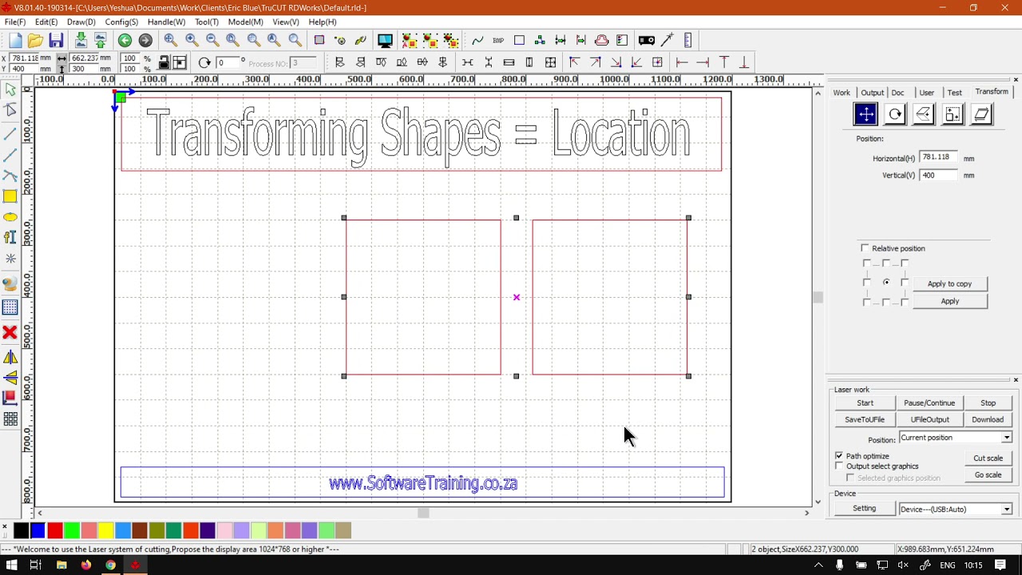1022x575 pixels.
Task: Select the top-right anchor checkbox
Action: 905,264
